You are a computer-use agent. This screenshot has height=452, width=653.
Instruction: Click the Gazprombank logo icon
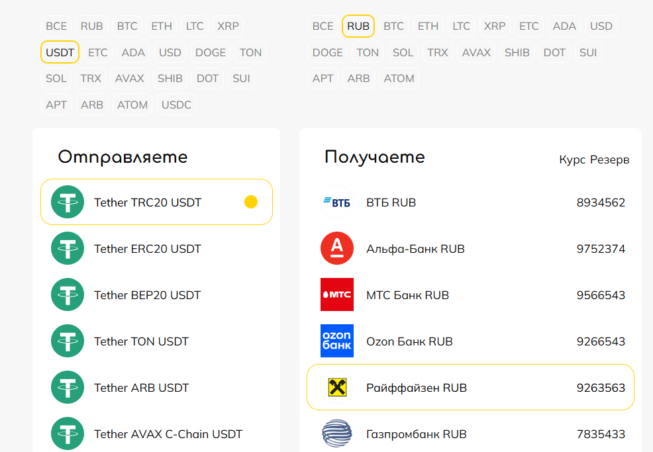point(336,434)
